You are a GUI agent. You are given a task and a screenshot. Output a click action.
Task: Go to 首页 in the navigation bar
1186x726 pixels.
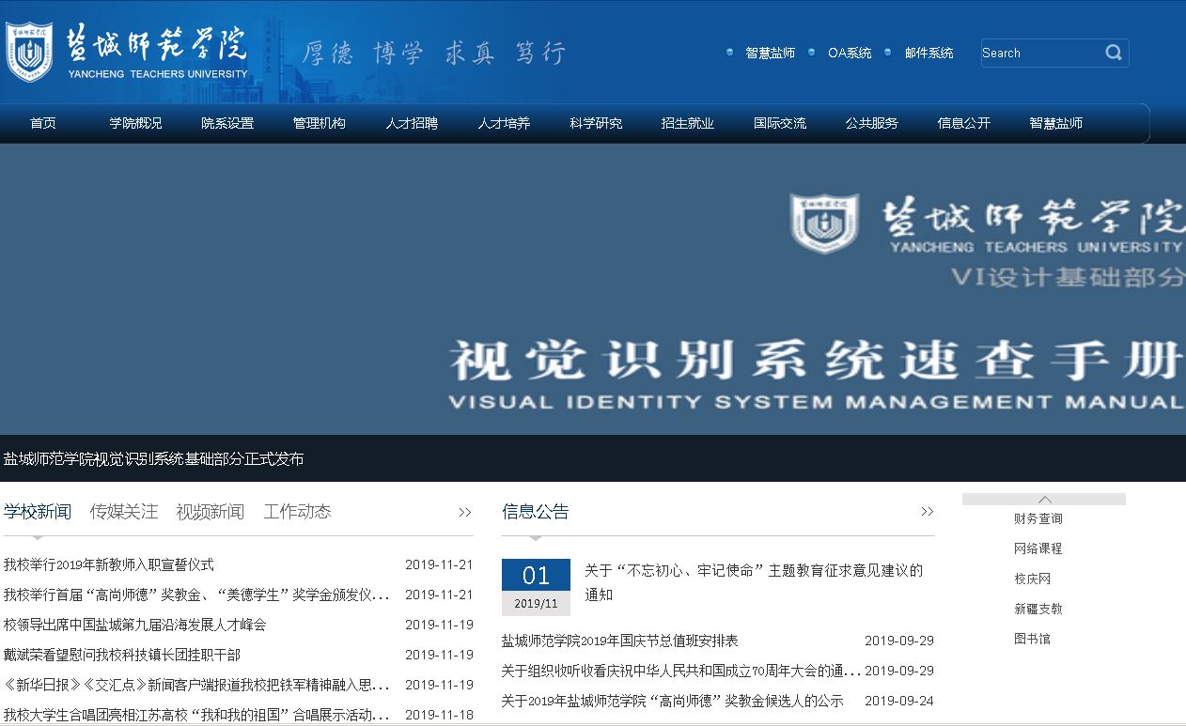pos(43,123)
